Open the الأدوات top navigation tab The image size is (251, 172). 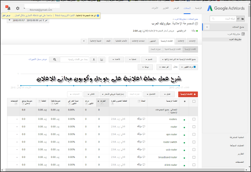[x=155, y=8]
